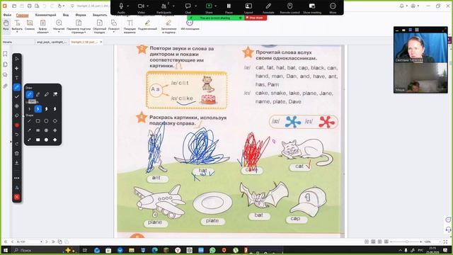Screen dimensions: 453x255
Task: Clear annotations with the trash icon
Action: [17, 153]
